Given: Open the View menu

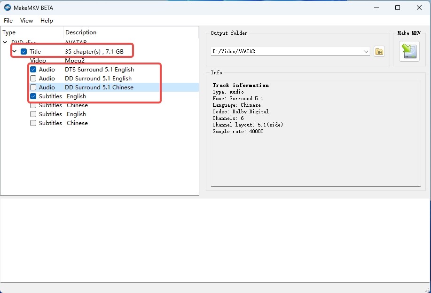Looking at the screenshot, I should (x=26, y=20).
